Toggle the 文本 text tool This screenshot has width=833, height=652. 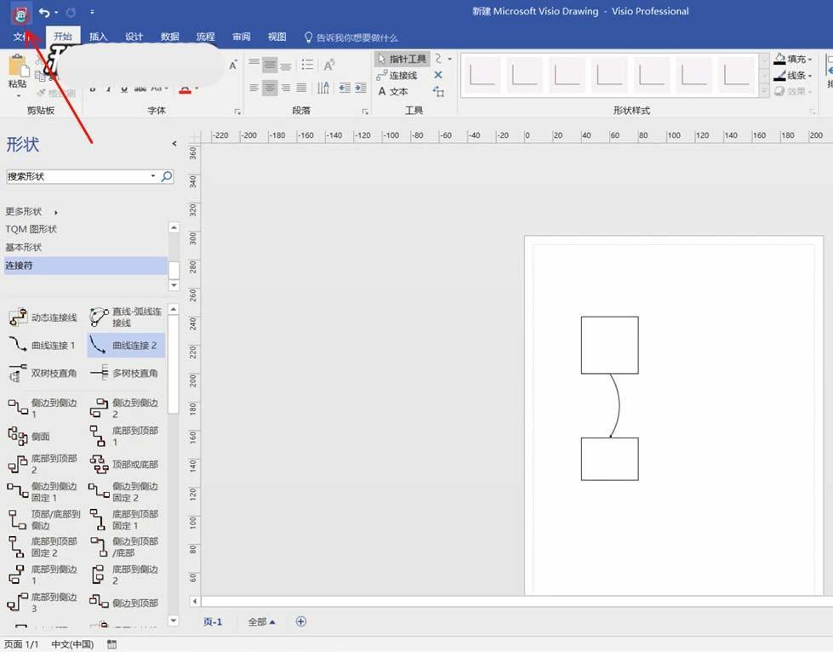[393, 92]
